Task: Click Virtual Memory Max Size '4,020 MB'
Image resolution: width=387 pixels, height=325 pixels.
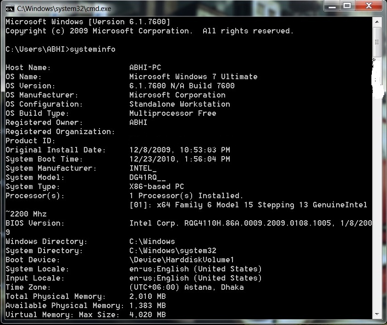Action: (148, 314)
